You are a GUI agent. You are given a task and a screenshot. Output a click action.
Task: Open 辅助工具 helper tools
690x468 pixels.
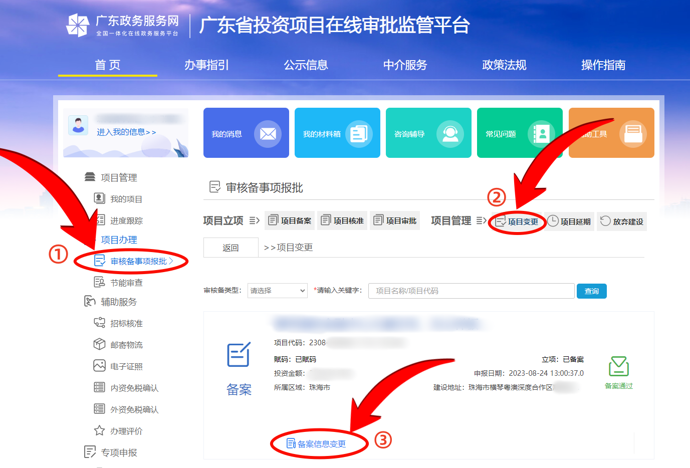(x=611, y=133)
